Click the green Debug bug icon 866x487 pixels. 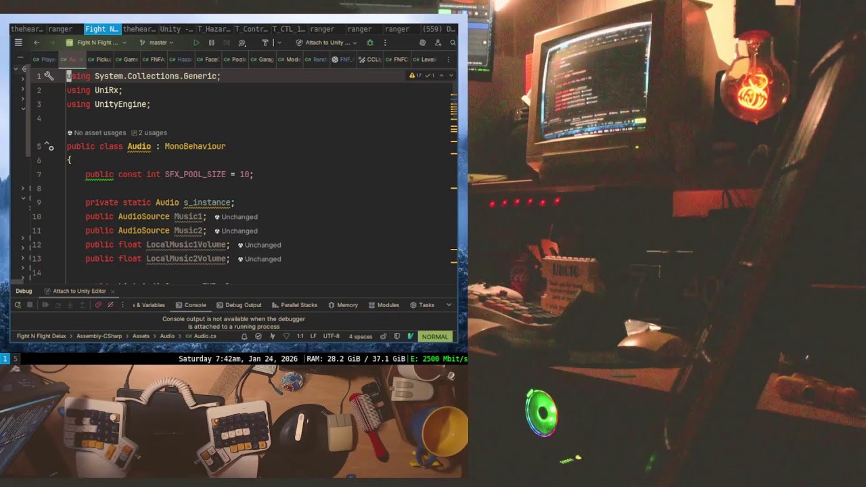click(x=370, y=43)
